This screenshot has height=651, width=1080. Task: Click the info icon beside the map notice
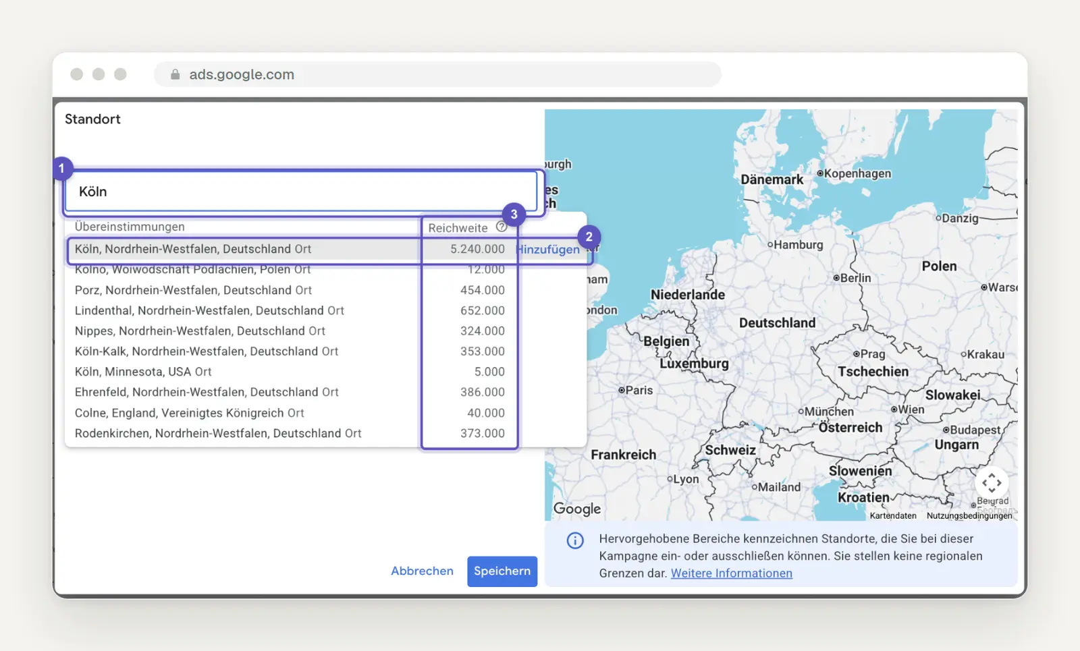pos(575,540)
